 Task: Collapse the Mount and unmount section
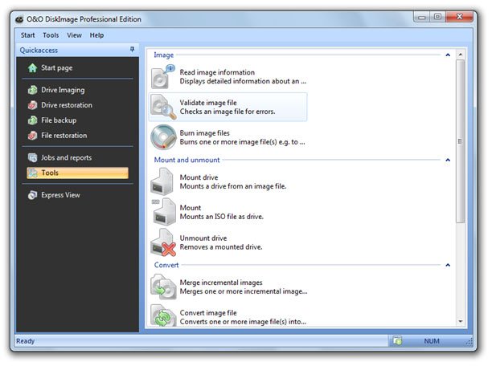[447, 160]
